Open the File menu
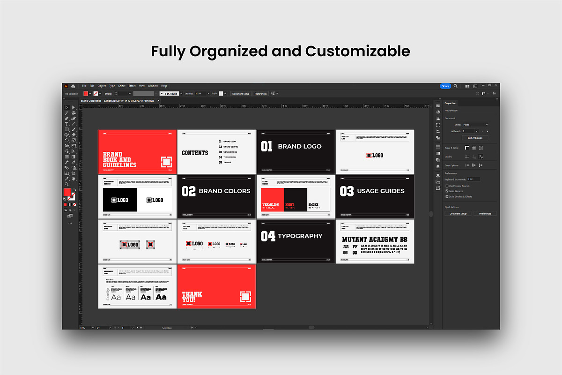 click(x=84, y=86)
